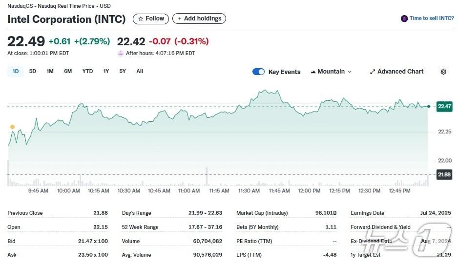
Task: Open the Time to sell INTC? link
Action: [431, 19]
